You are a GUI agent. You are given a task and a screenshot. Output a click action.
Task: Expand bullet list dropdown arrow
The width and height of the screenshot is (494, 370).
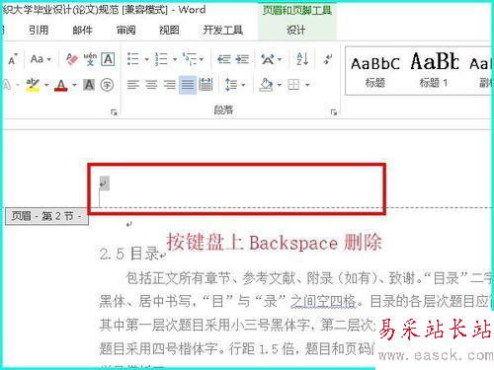coord(147,59)
